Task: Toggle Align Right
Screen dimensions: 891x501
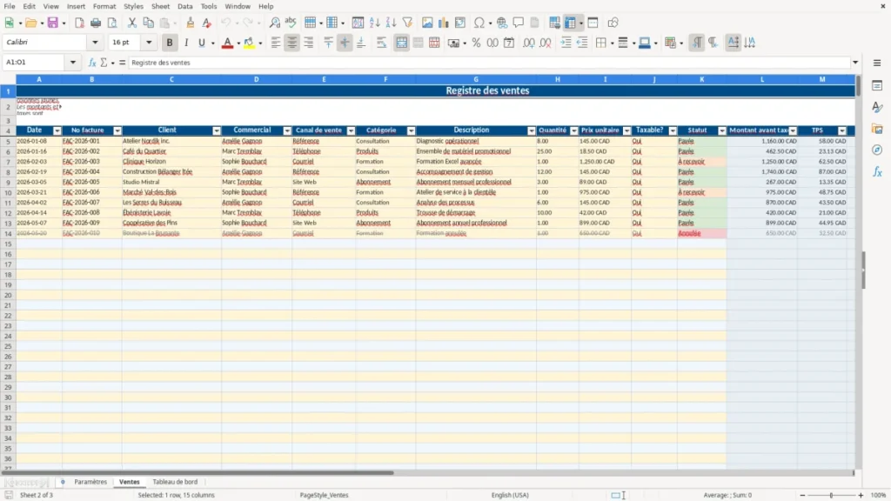Action: click(x=309, y=43)
